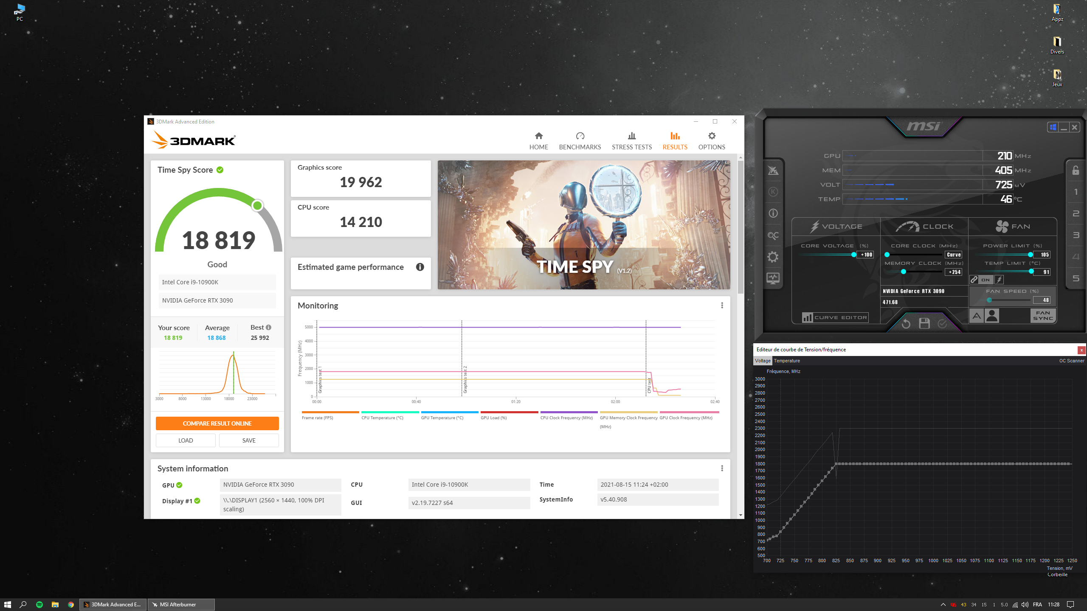Click the 3DMark results vertical scrollbar

(741, 227)
